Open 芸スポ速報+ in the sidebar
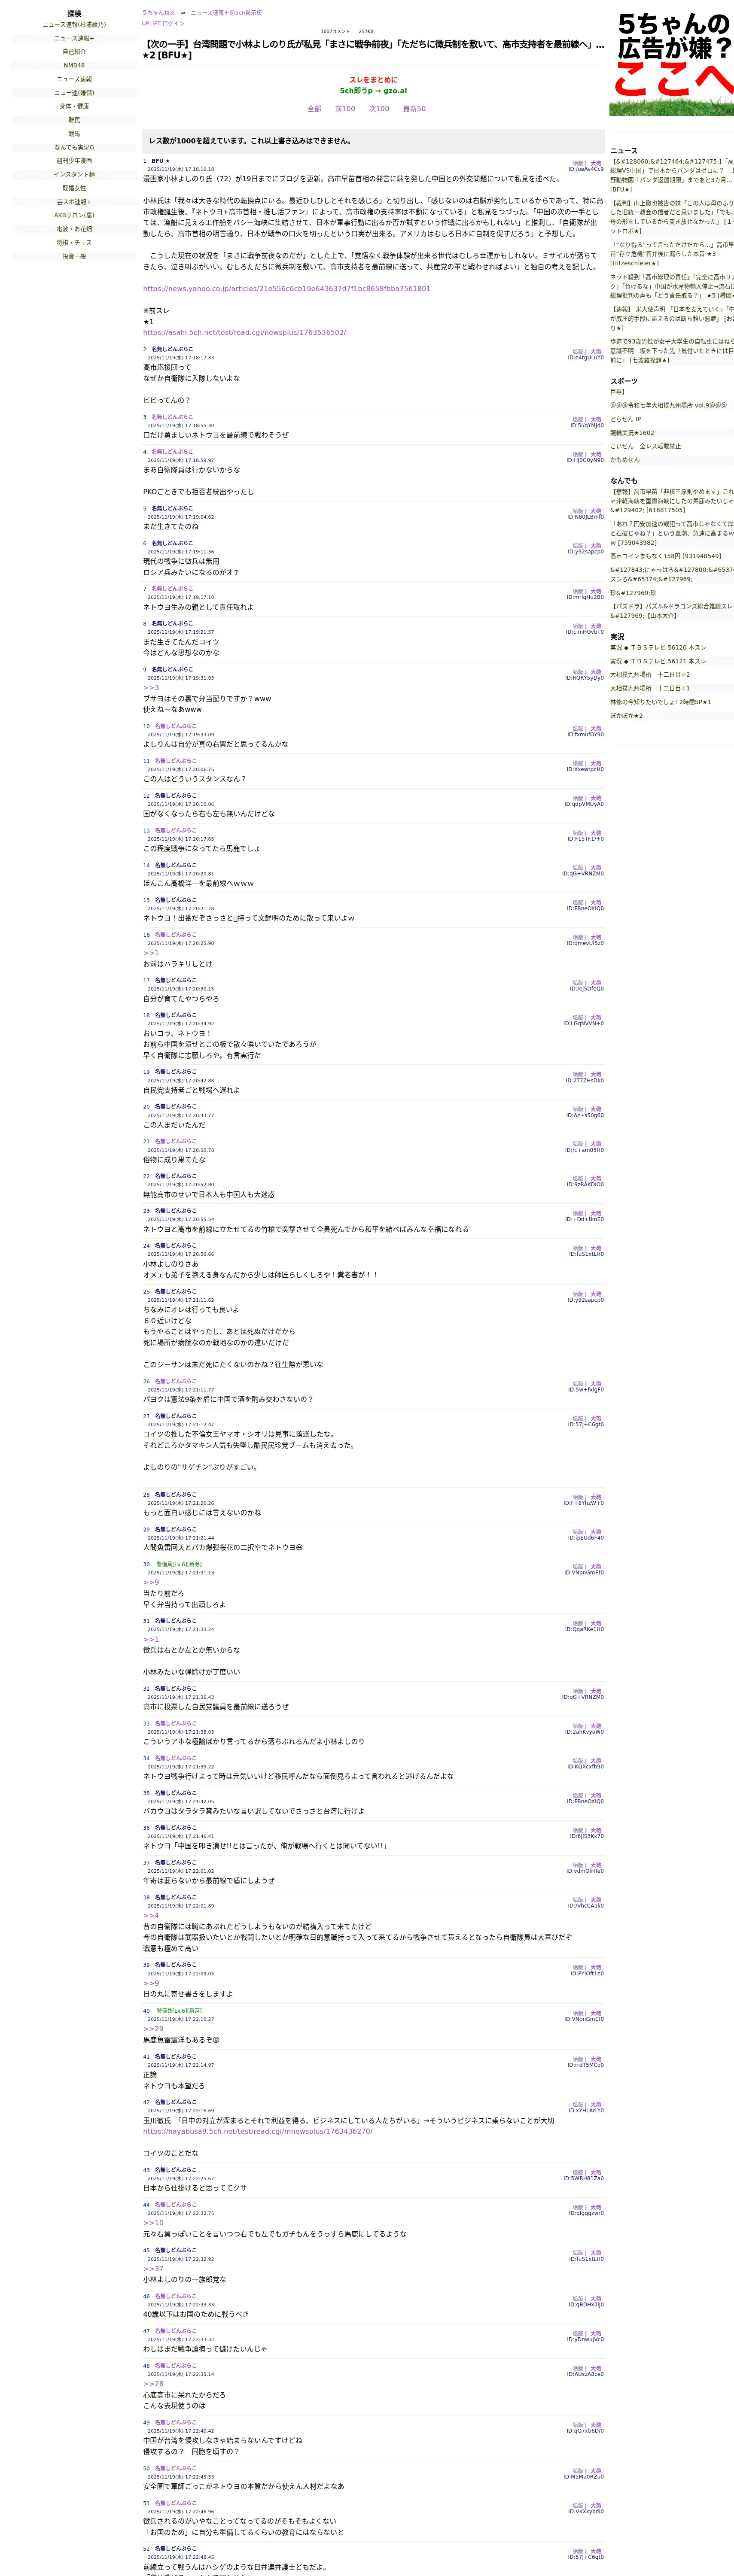The width and height of the screenshot is (734, 2576). (x=74, y=202)
